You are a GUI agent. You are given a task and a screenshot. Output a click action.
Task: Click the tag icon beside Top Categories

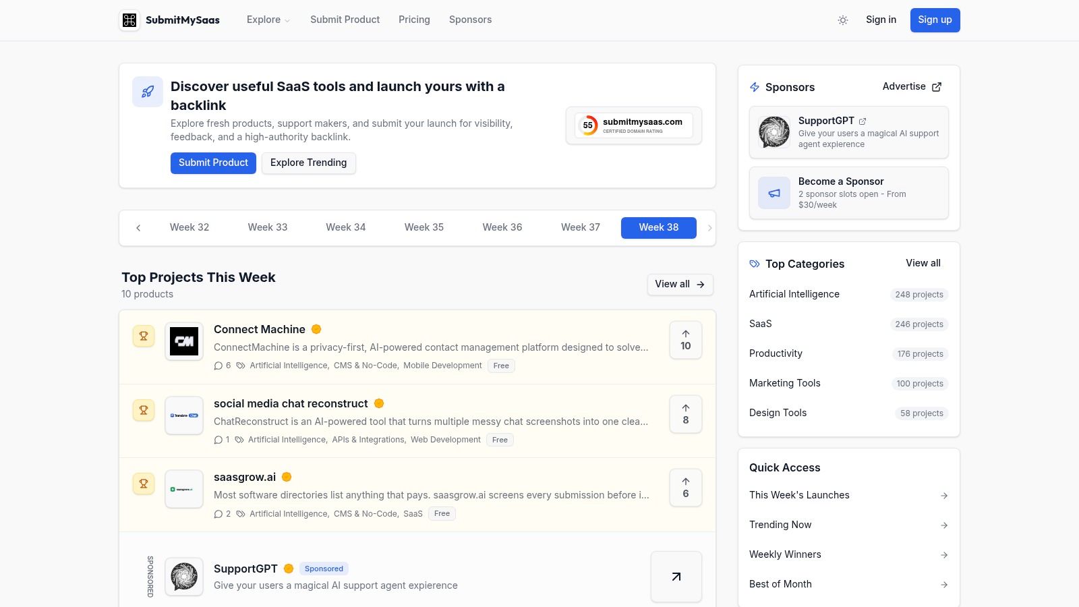coord(755,264)
